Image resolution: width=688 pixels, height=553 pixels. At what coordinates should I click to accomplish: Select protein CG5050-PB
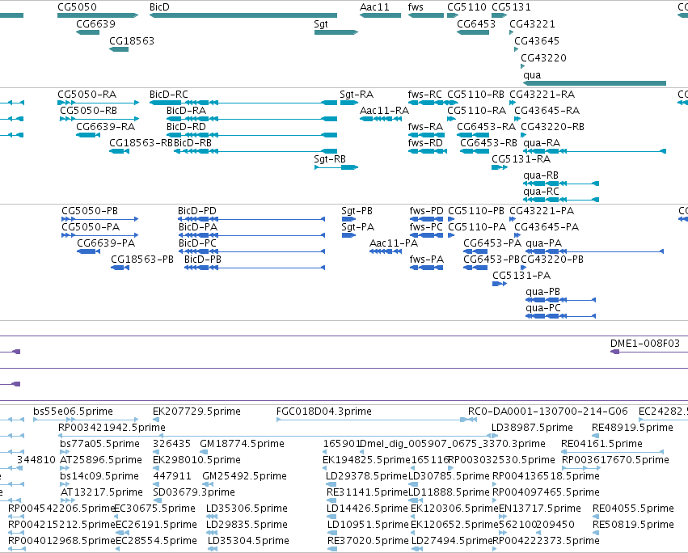pos(100,219)
